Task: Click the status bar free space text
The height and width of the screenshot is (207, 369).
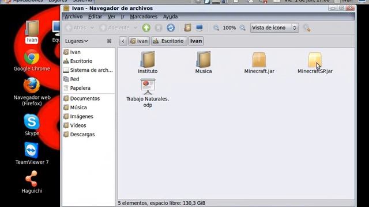Action: [161, 203]
